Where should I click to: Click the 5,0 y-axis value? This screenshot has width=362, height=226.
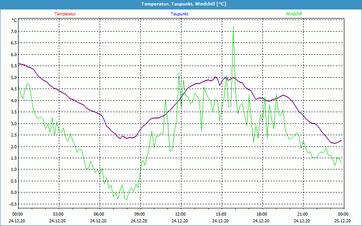14,77
